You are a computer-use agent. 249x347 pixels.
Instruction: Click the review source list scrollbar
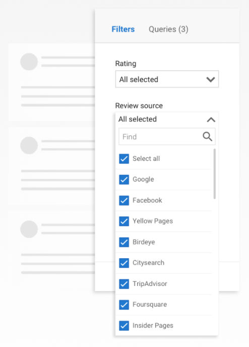point(215,174)
